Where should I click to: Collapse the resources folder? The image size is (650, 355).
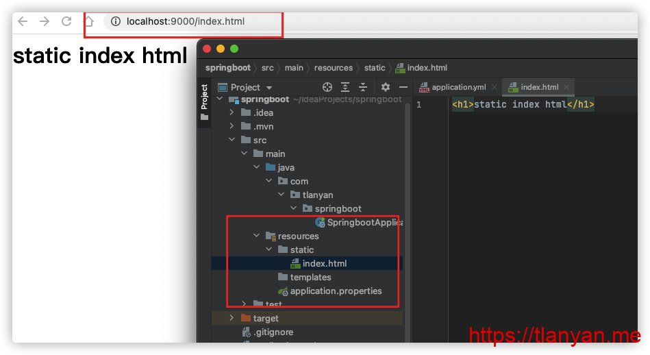[257, 236]
